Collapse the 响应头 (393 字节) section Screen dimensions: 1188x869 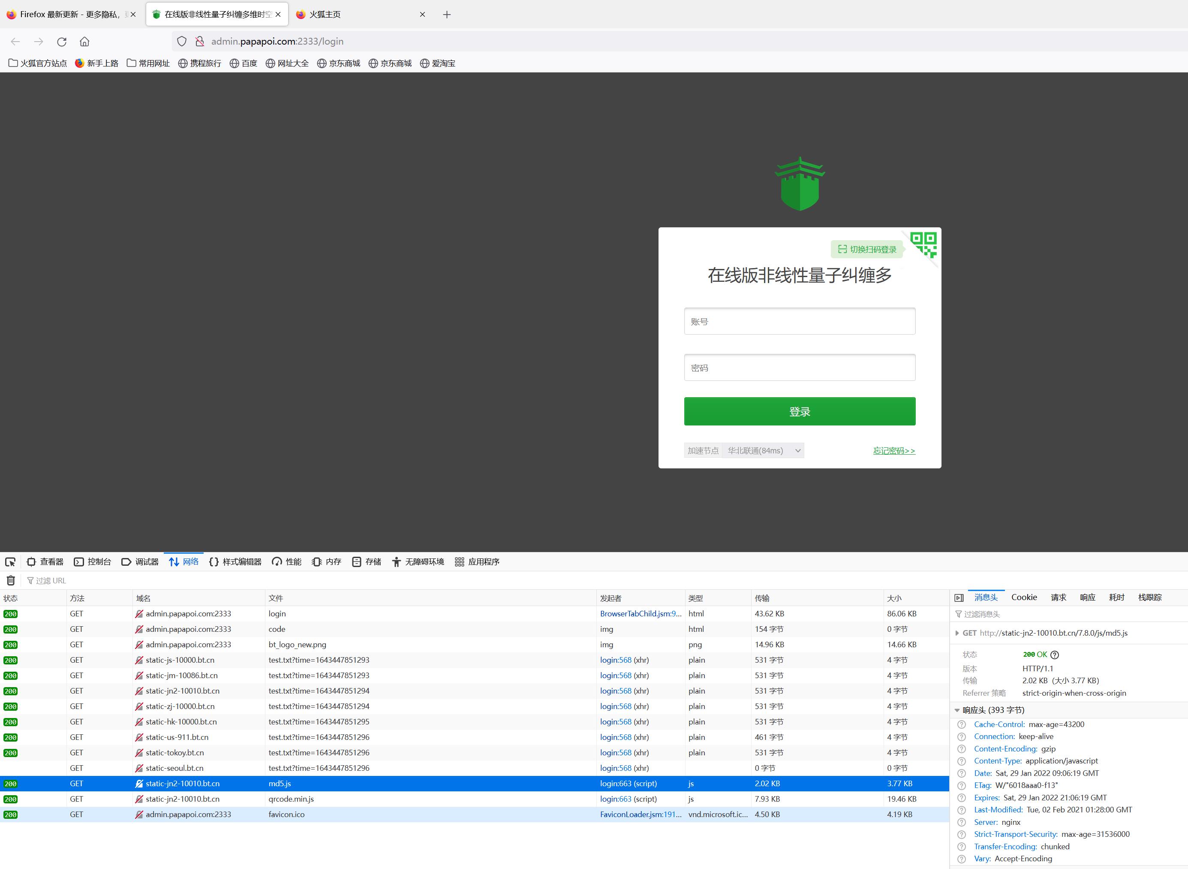click(x=957, y=710)
